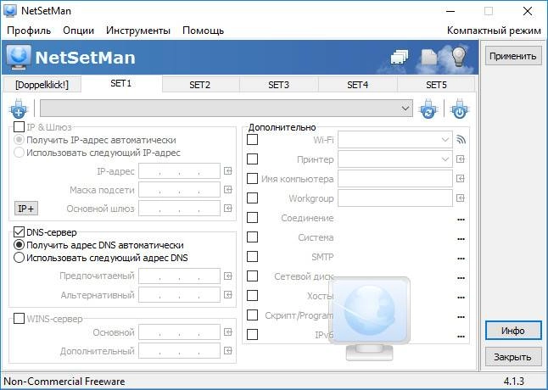
Task: Open Хосты settings via ellipsis
Action: [x=461, y=298]
